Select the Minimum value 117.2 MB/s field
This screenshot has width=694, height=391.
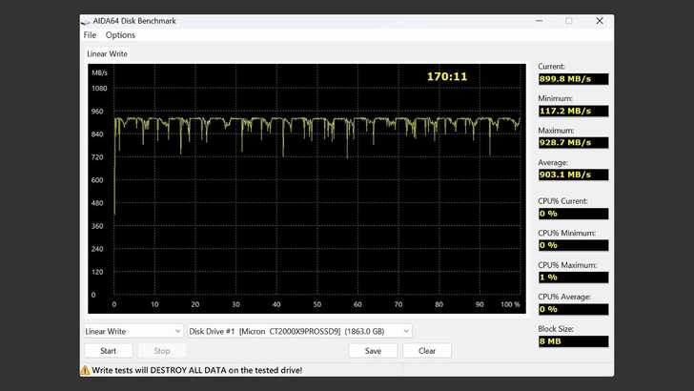[572, 111]
